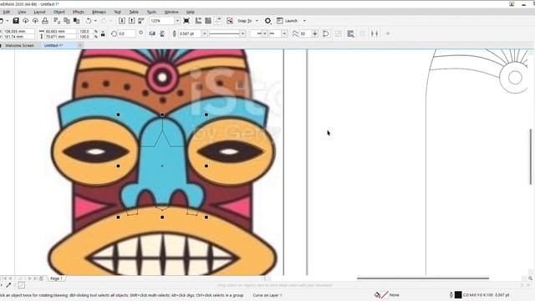Viewport: 535px width, 301px height.
Task: Click the Mirror vertically icon
Action: [162, 33]
